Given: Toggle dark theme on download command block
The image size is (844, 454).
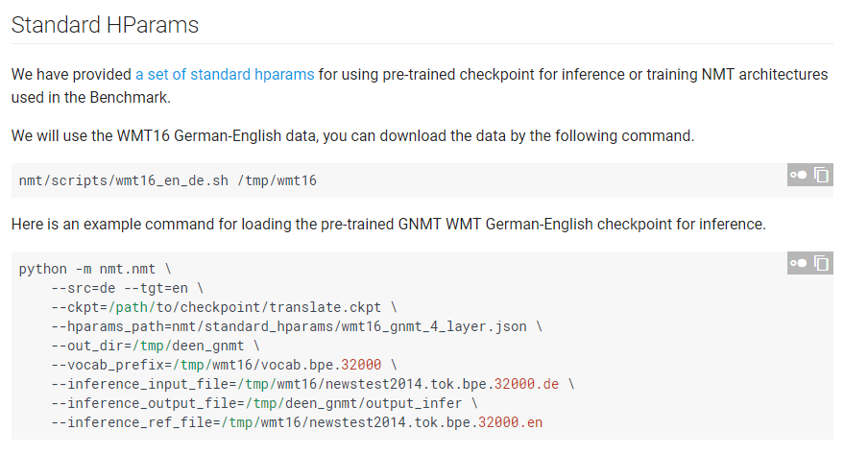Looking at the screenshot, I should pyautogui.click(x=798, y=175).
